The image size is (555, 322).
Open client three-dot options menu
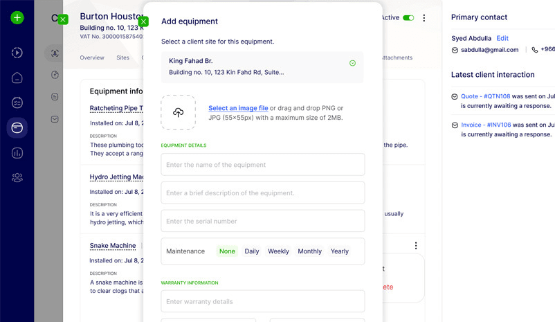pos(424,18)
